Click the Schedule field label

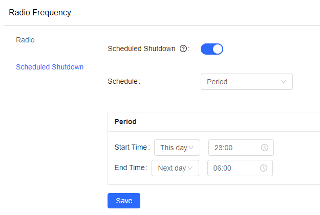click(x=123, y=81)
